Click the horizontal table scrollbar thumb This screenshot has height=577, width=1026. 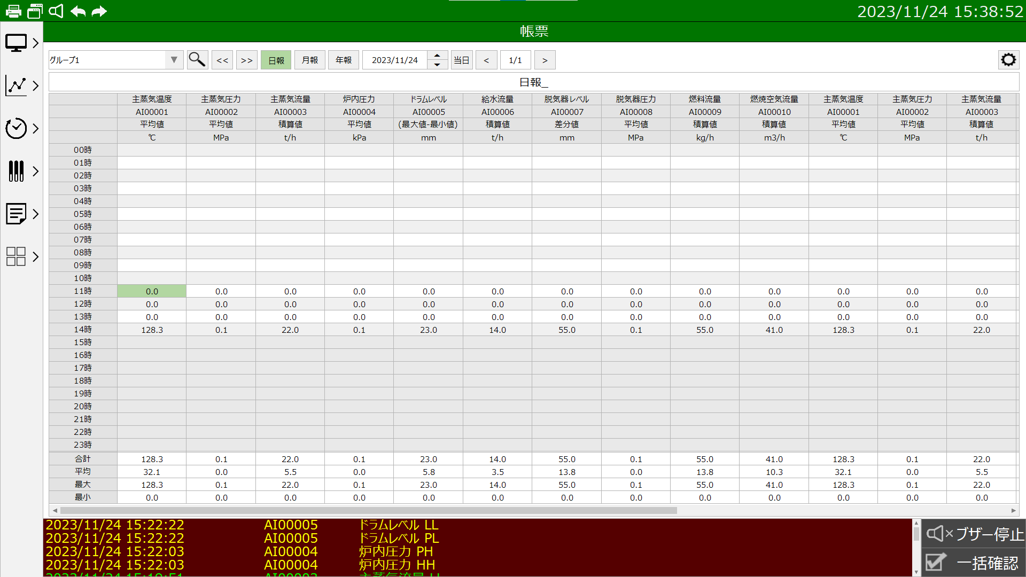click(369, 510)
